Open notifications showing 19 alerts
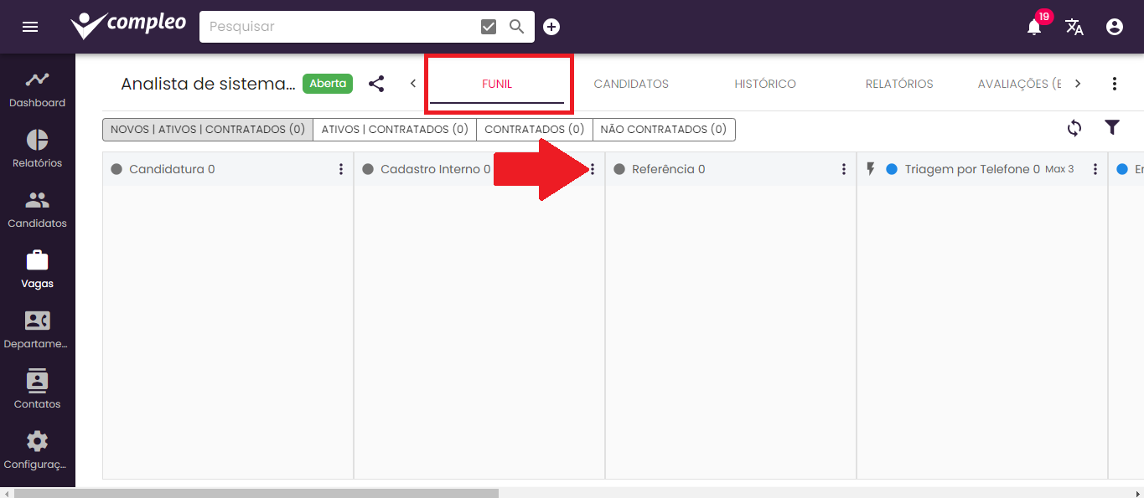The image size is (1144, 498). tap(1033, 26)
